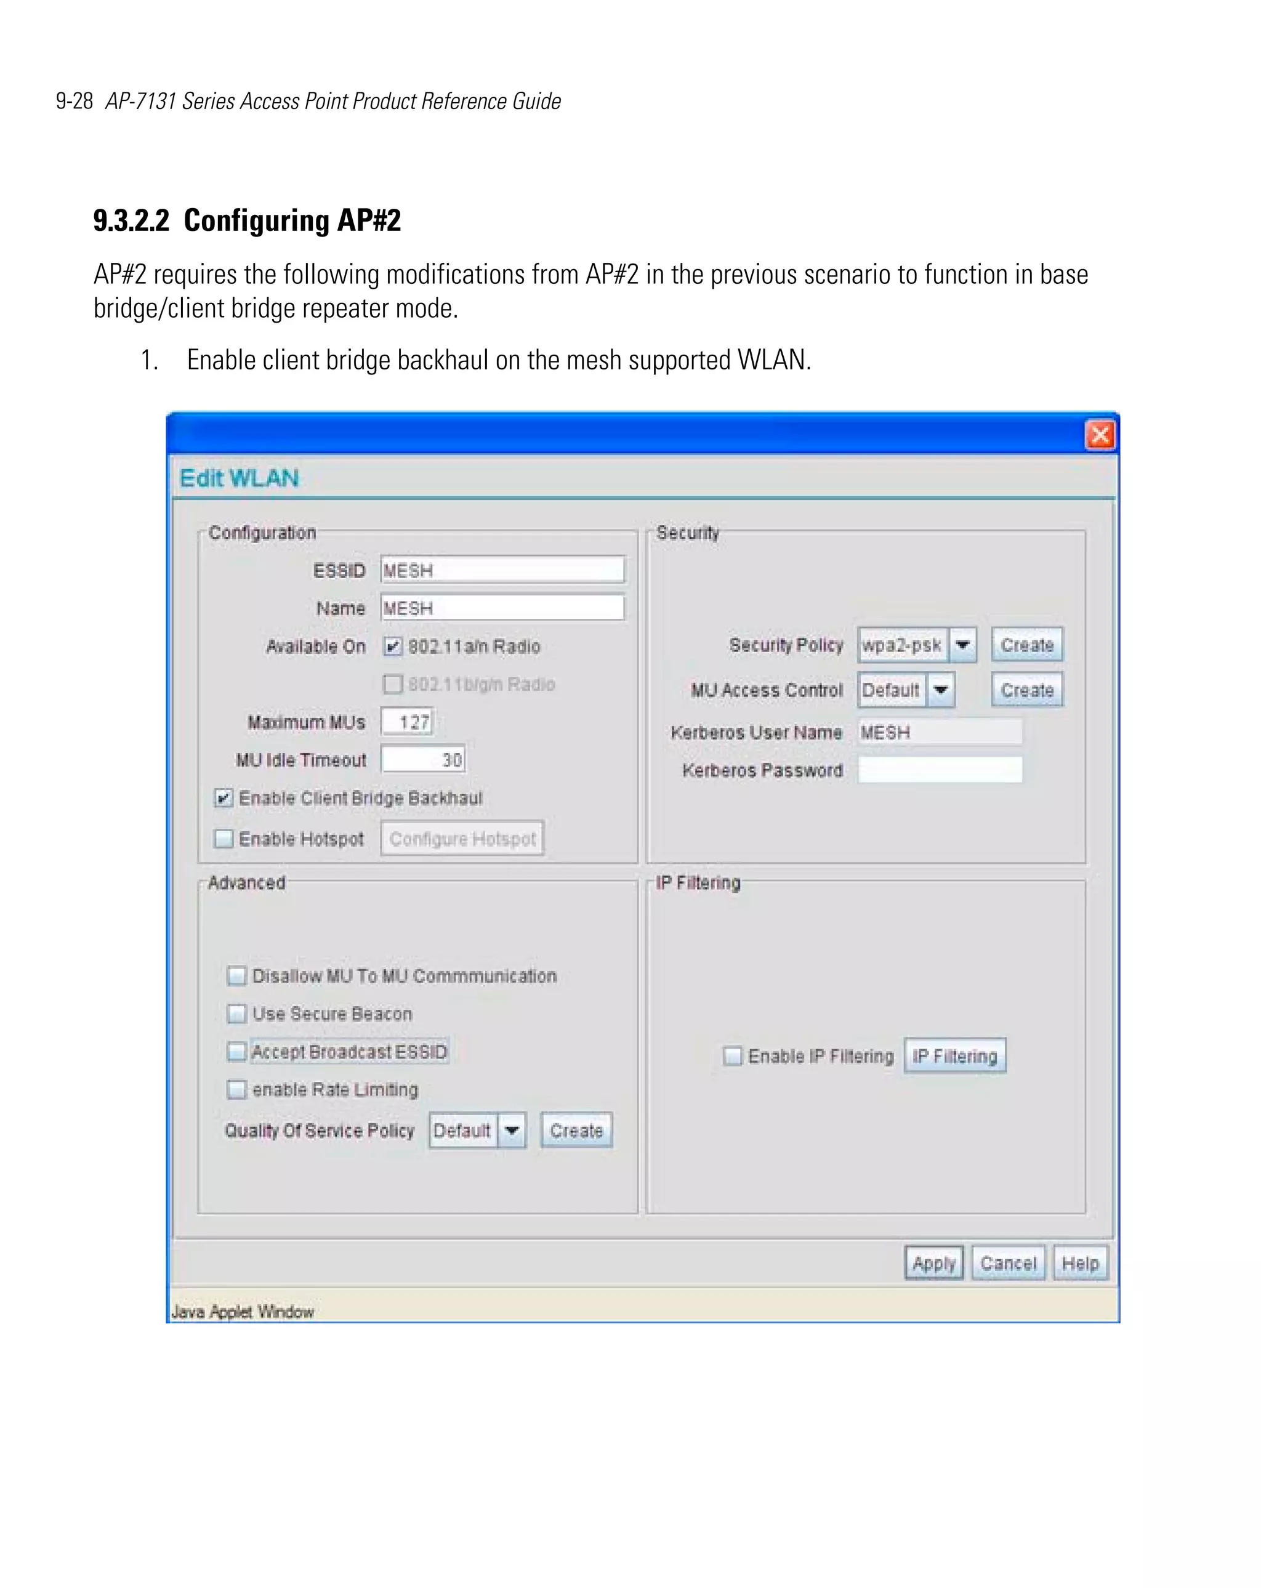Check the enable Rate Limiting box
Screen dimensions: 1261x1588
(236, 1089)
